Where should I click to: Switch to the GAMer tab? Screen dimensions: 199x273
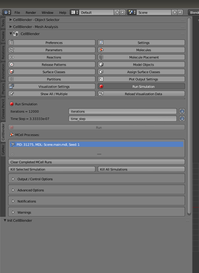point(3,150)
